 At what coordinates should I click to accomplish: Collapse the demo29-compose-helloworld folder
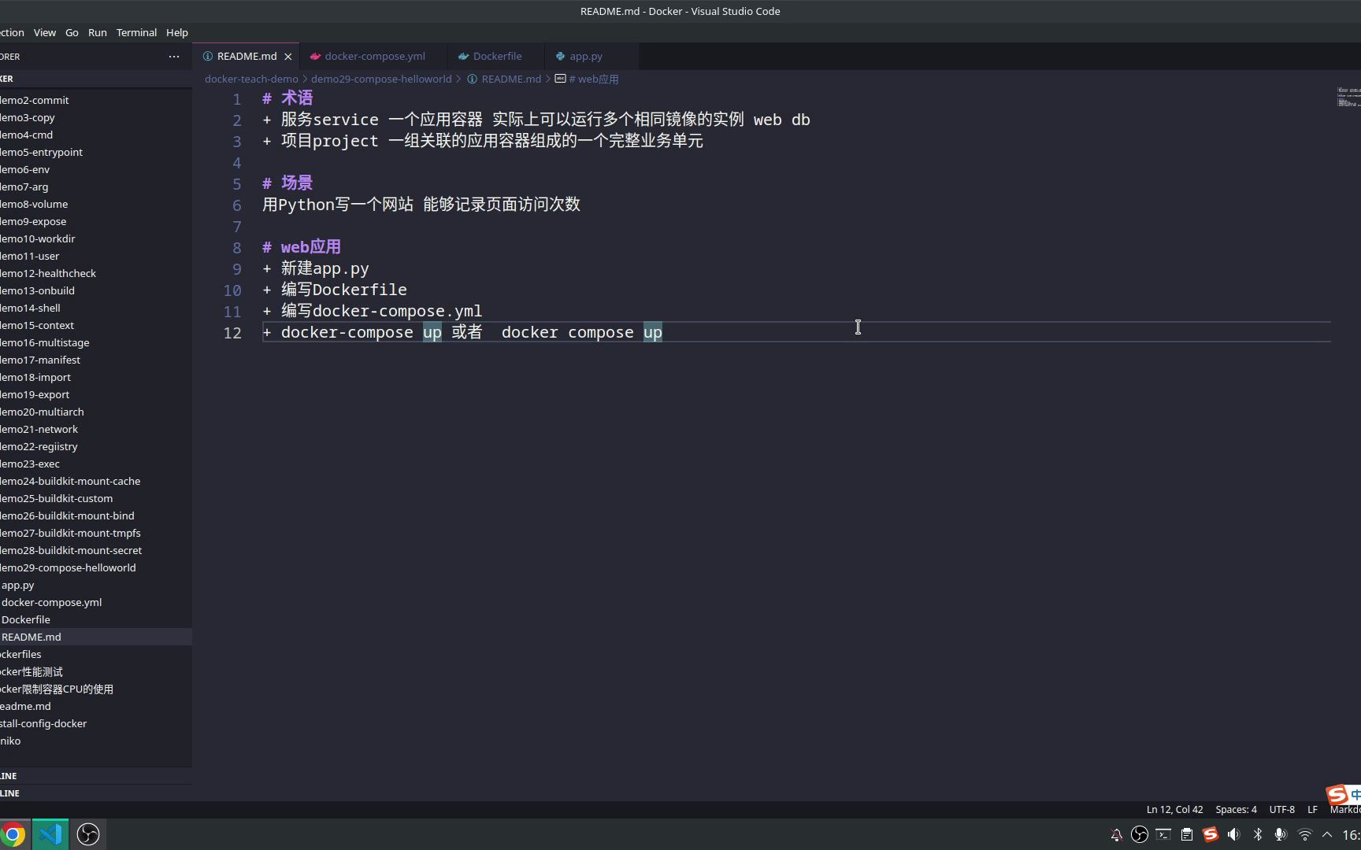pyautogui.click(x=96, y=567)
